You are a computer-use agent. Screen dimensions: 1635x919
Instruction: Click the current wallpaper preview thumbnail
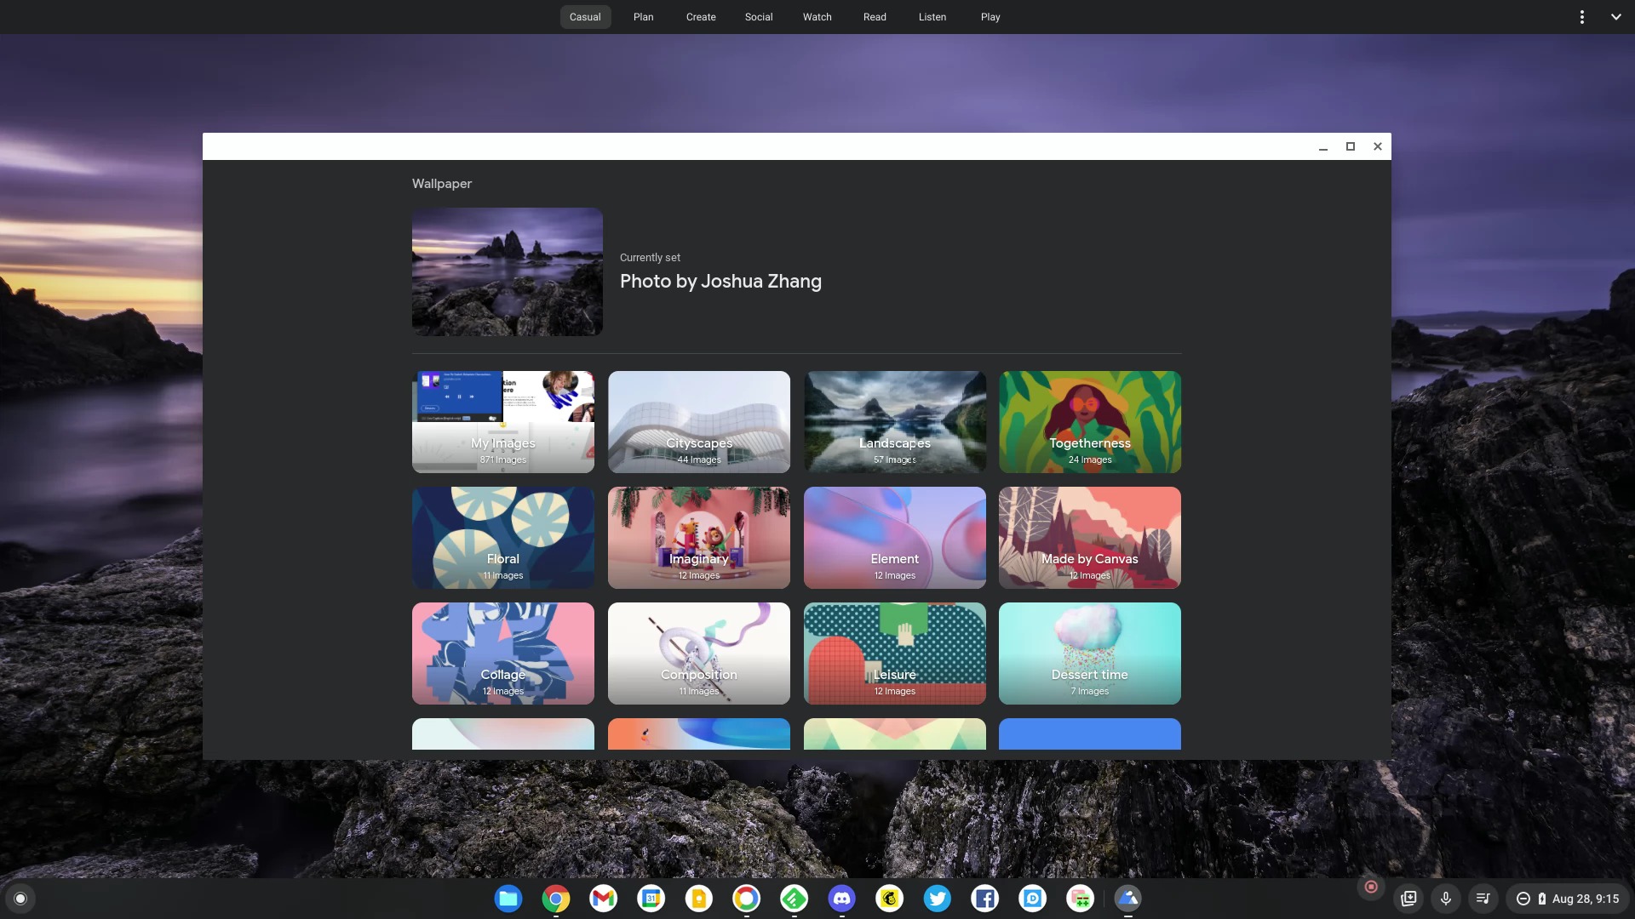507,272
